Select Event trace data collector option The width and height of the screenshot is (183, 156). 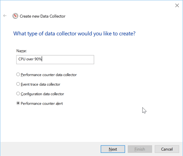pyautogui.click(x=38, y=84)
